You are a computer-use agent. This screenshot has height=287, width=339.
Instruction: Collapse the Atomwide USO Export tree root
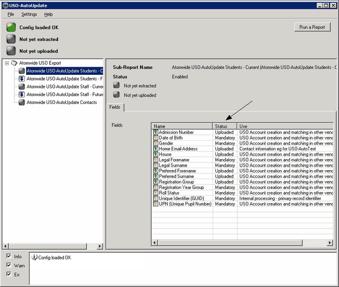click(7, 63)
